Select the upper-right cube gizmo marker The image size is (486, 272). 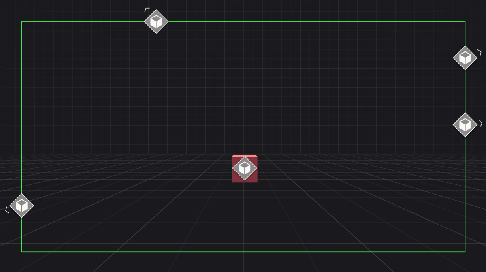[465, 58]
